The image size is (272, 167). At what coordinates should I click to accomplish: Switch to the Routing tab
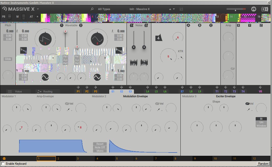tap(48, 91)
